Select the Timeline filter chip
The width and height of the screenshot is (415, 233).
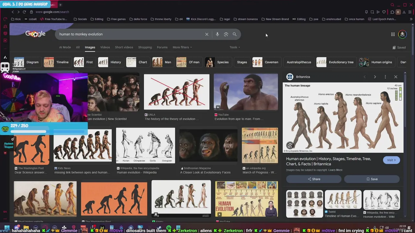pyautogui.click(x=57, y=62)
